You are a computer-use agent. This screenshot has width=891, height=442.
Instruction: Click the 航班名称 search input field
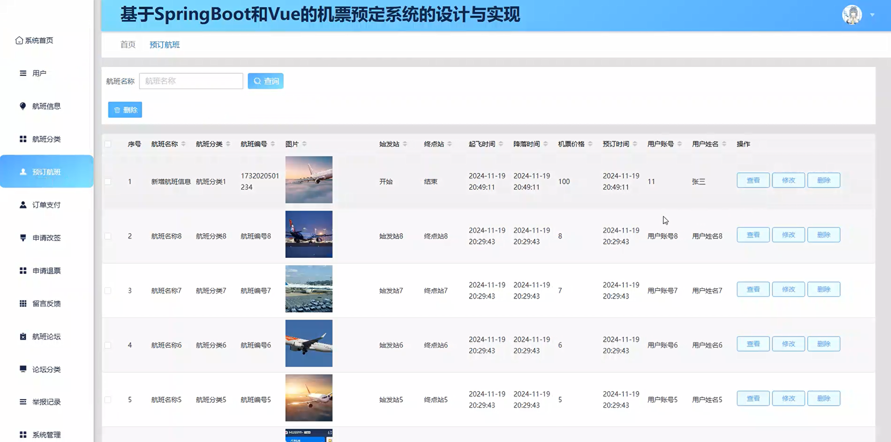(191, 81)
